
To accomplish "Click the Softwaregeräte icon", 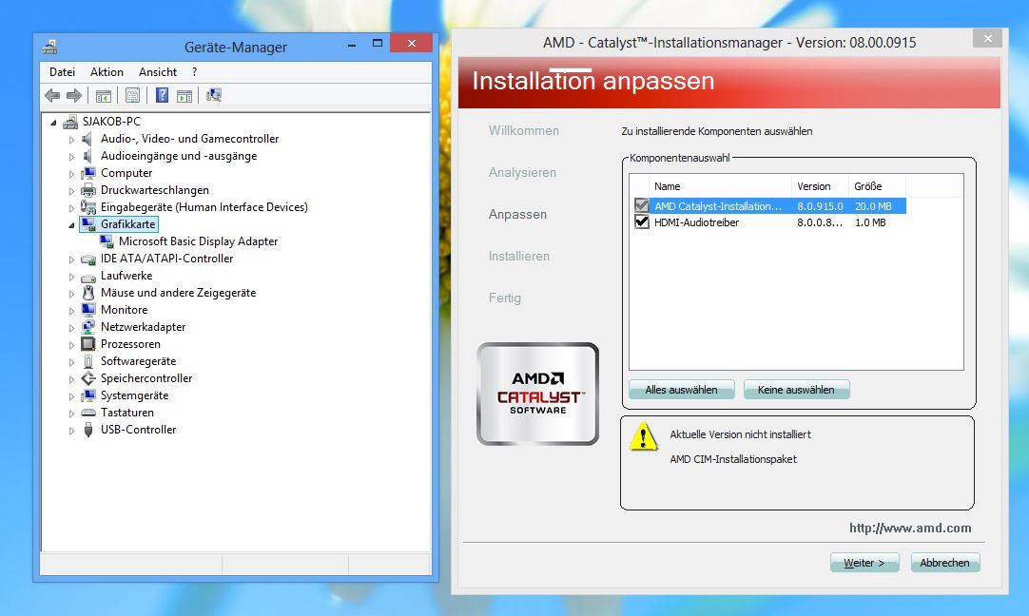I will click(87, 361).
